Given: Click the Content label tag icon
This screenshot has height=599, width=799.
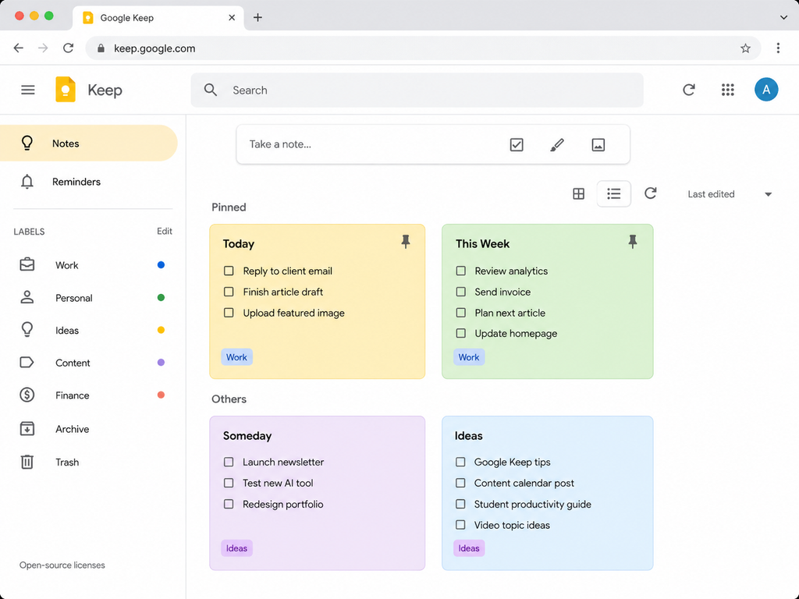Looking at the screenshot, I should click(x=27, y=362).
